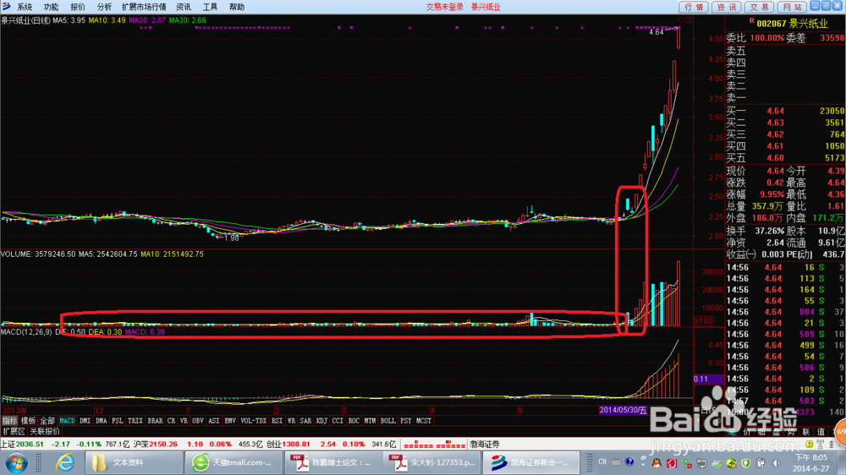Switch to the RSI indicator tab
Image resolution: width=846 pixels, height=475 pixels.
point(277,421)
